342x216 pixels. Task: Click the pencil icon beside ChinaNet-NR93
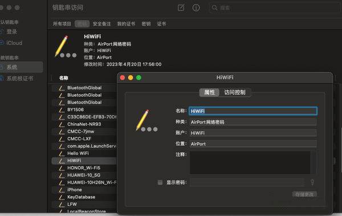pyautogui.click(x=62, y=124)
